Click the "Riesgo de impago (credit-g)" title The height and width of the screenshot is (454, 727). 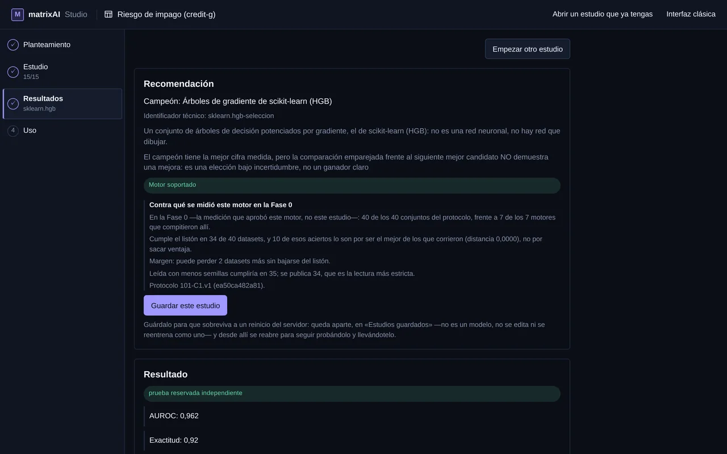pyautogui.click(x=166, y=14)
